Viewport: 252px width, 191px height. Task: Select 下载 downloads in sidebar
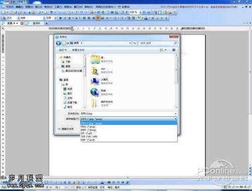point(66,62)
